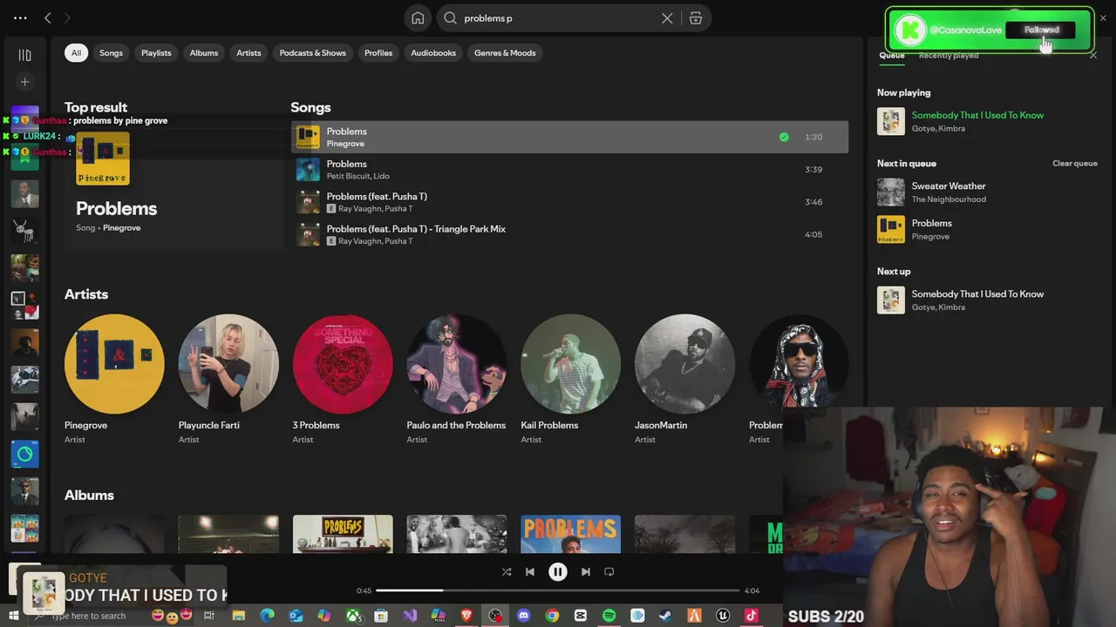The width and height of the screenshot is (1116, 627).
Task: Select Problems Triangle Park Mix song
Action: click(569, 234)
